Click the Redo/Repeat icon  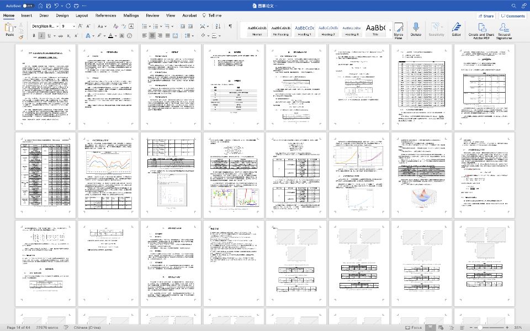[x=68, y=6]
